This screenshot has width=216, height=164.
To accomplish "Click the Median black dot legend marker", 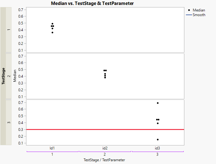I will click(x=189, y=10).
